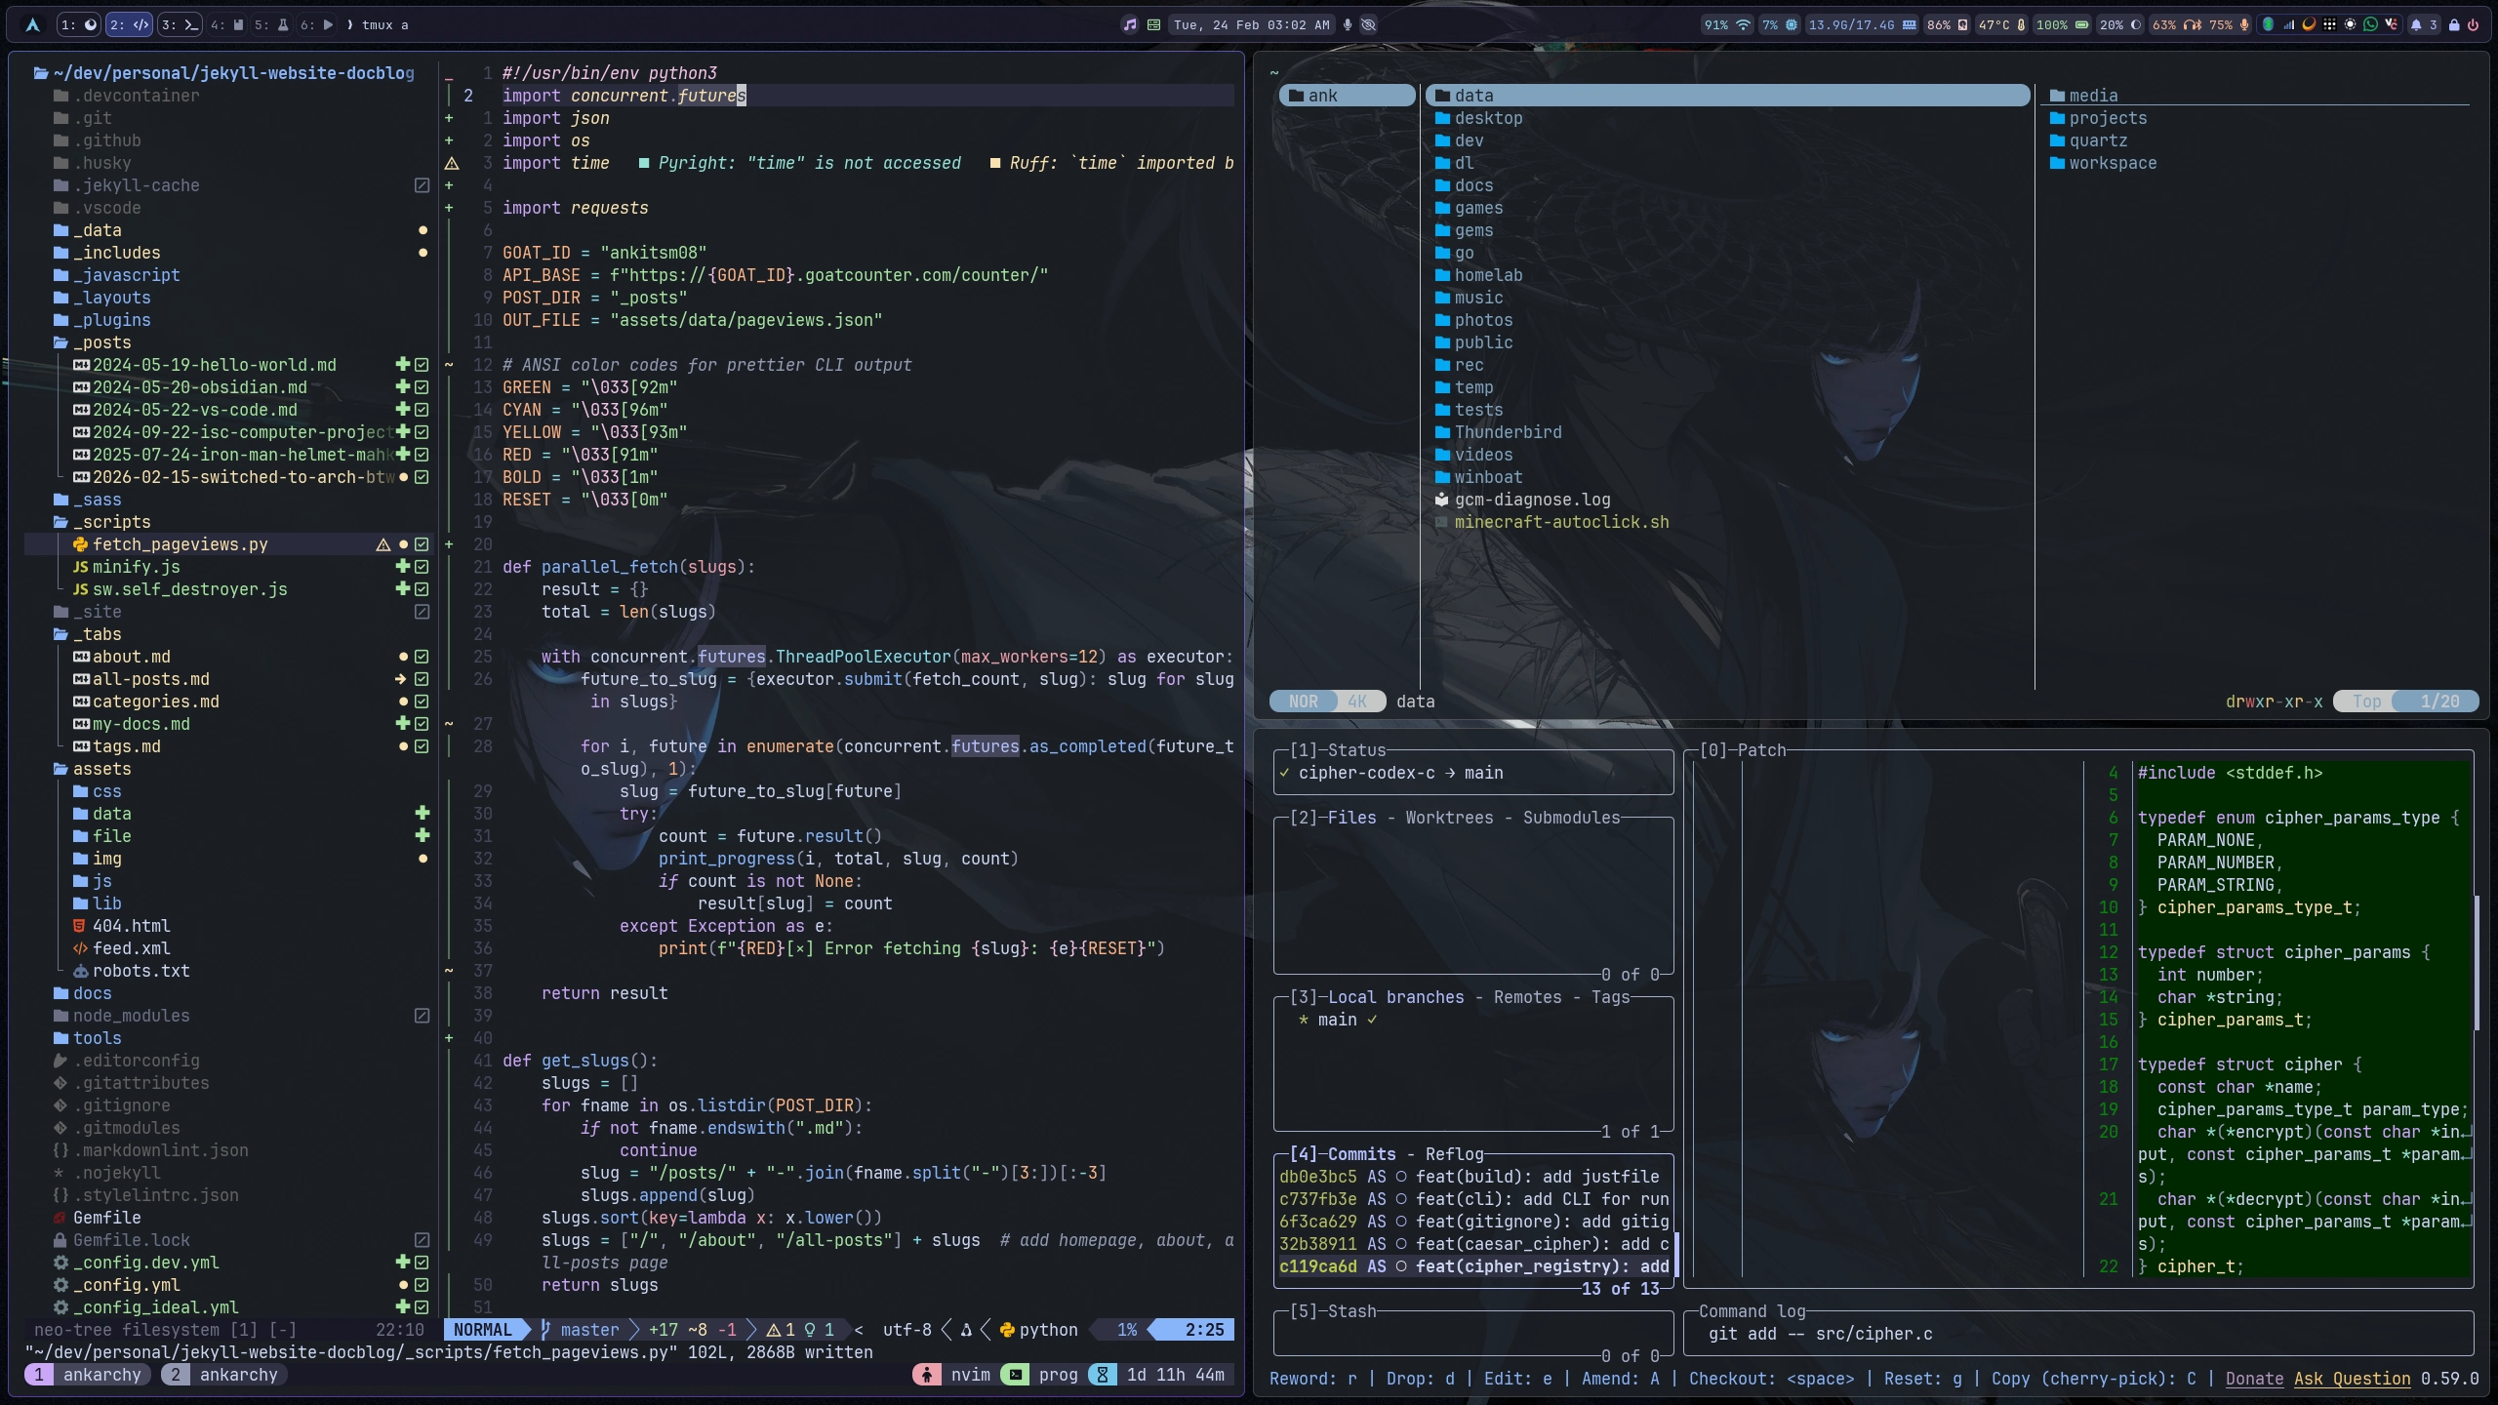The image size is (2498, 1405).
Task: Toggle the checkbox next to _config.yml
Action: coord(422,1285)
